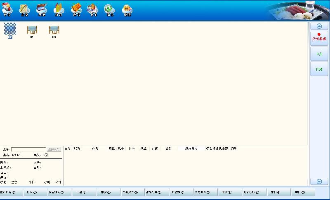
Task: Click the orange ticket toolbar icon
Action: 76,9
